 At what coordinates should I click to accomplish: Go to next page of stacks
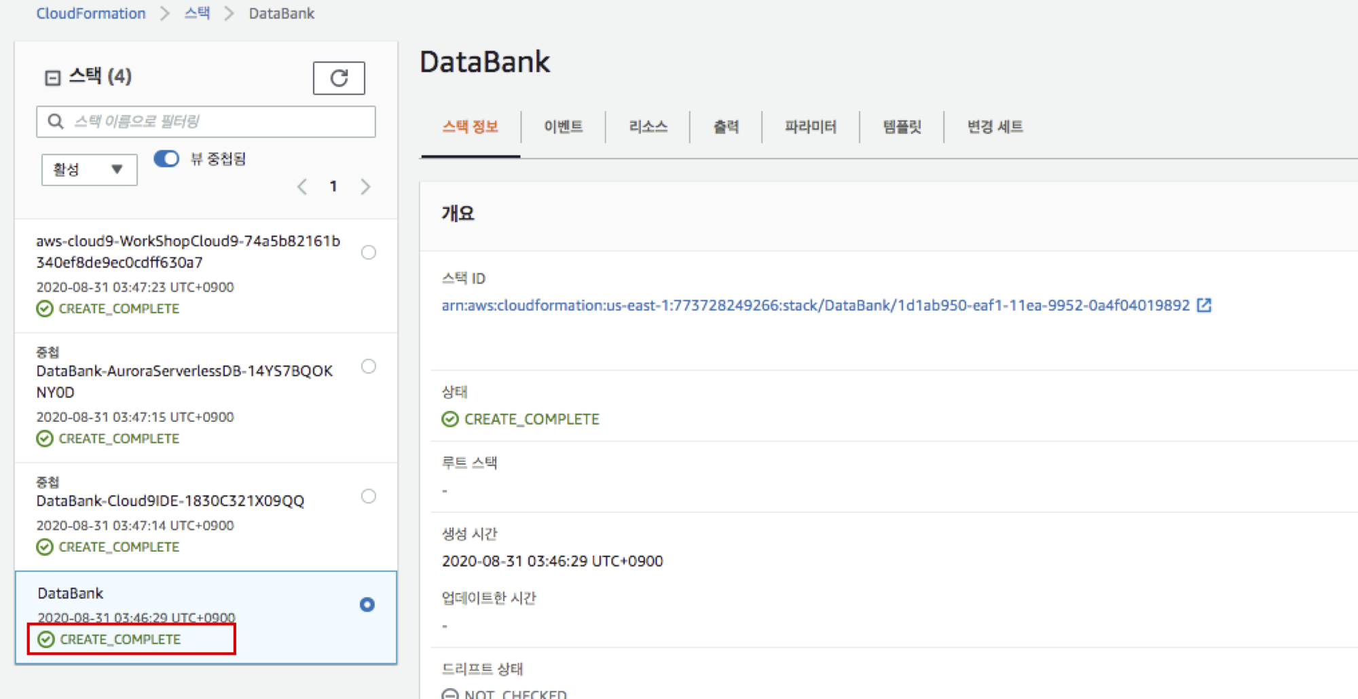365,187
